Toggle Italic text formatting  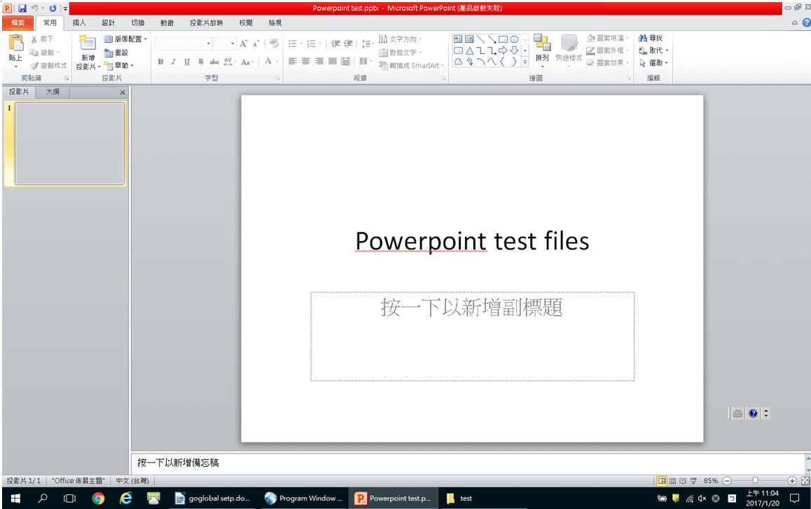pyautogui.click(x=173, y=62)
